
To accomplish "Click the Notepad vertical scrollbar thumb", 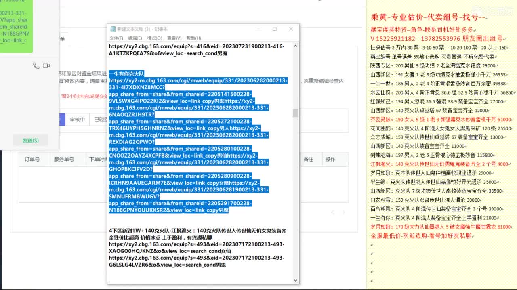I will point(296,113).
